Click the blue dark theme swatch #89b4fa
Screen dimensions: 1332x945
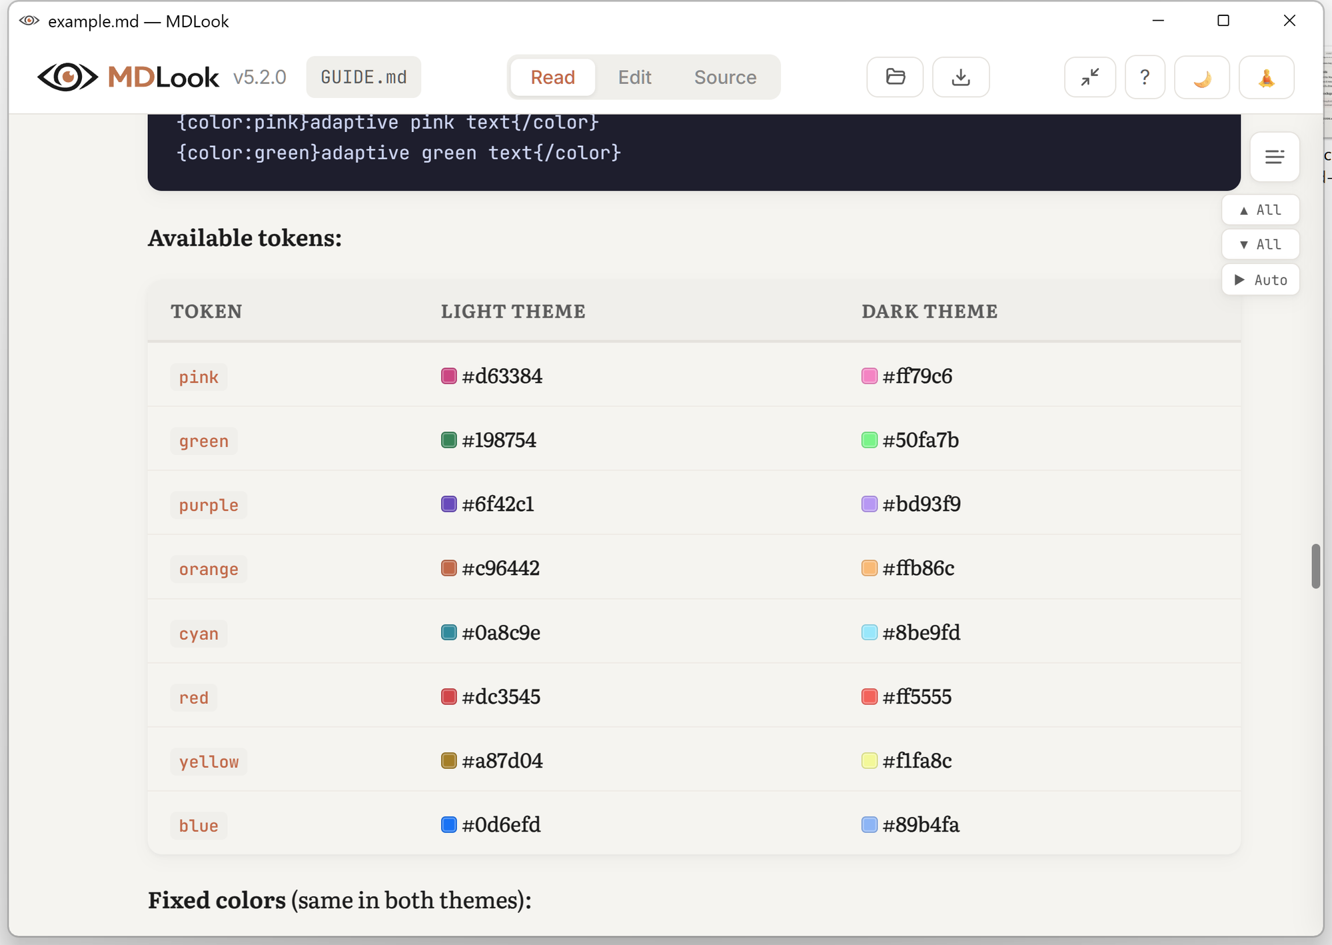[x=870, y=824]
